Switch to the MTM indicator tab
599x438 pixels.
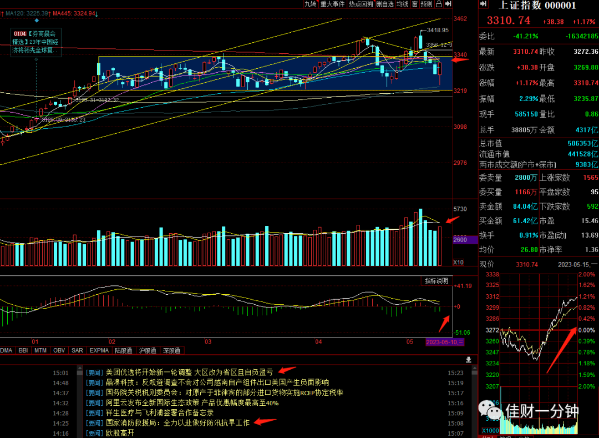[40, 350]
